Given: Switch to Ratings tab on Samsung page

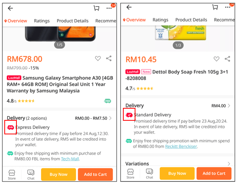Looking at the screenshot, I should coord(42,21).
